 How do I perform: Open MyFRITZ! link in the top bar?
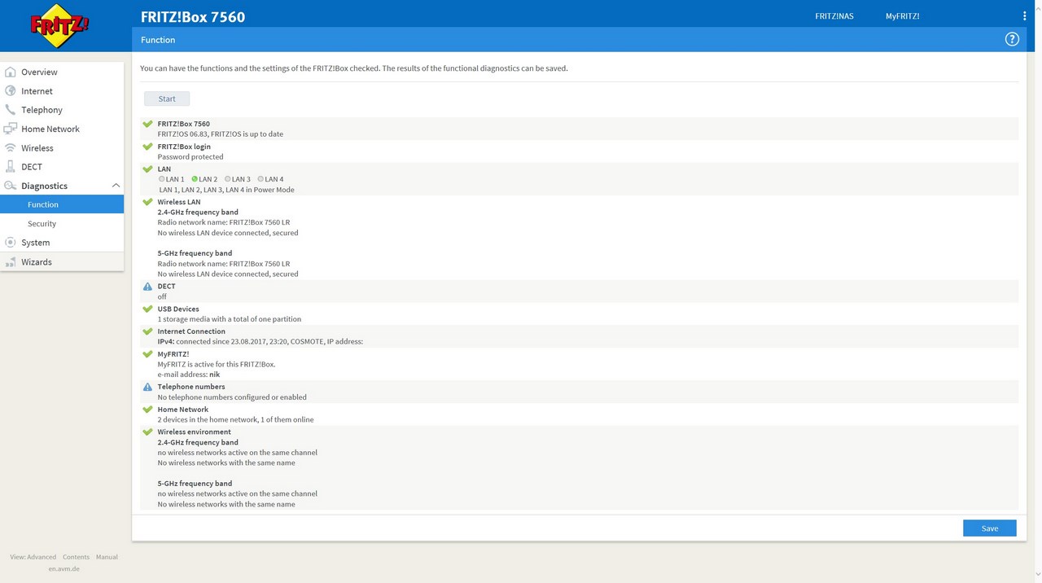point(903,16)
